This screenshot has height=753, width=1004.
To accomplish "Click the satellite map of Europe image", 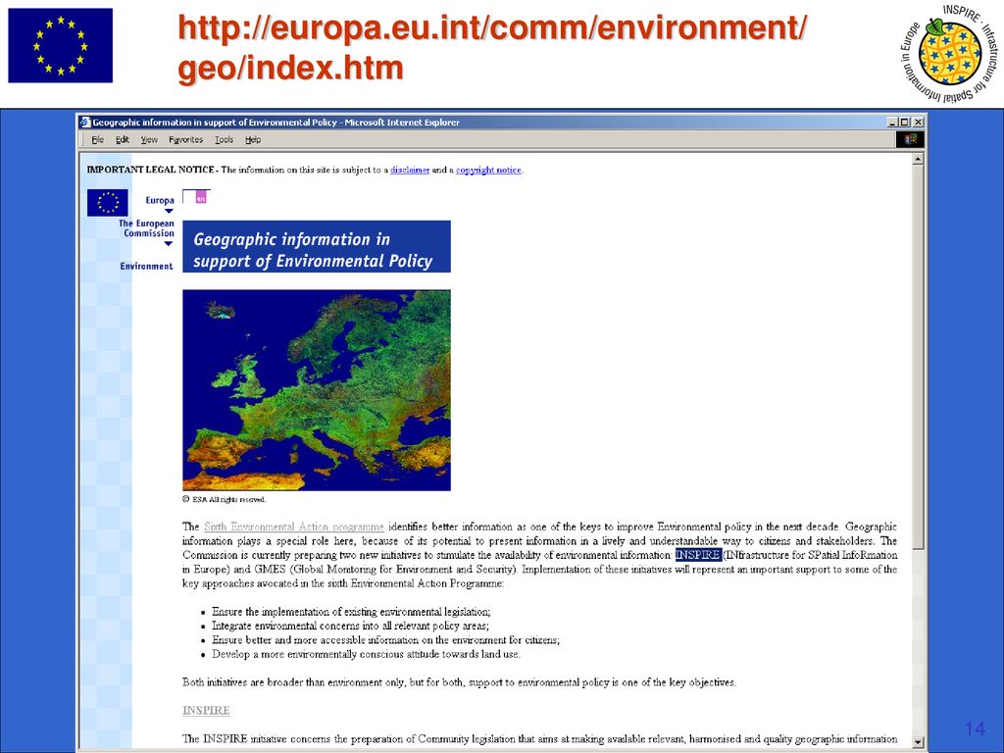I will pos(317,390).
